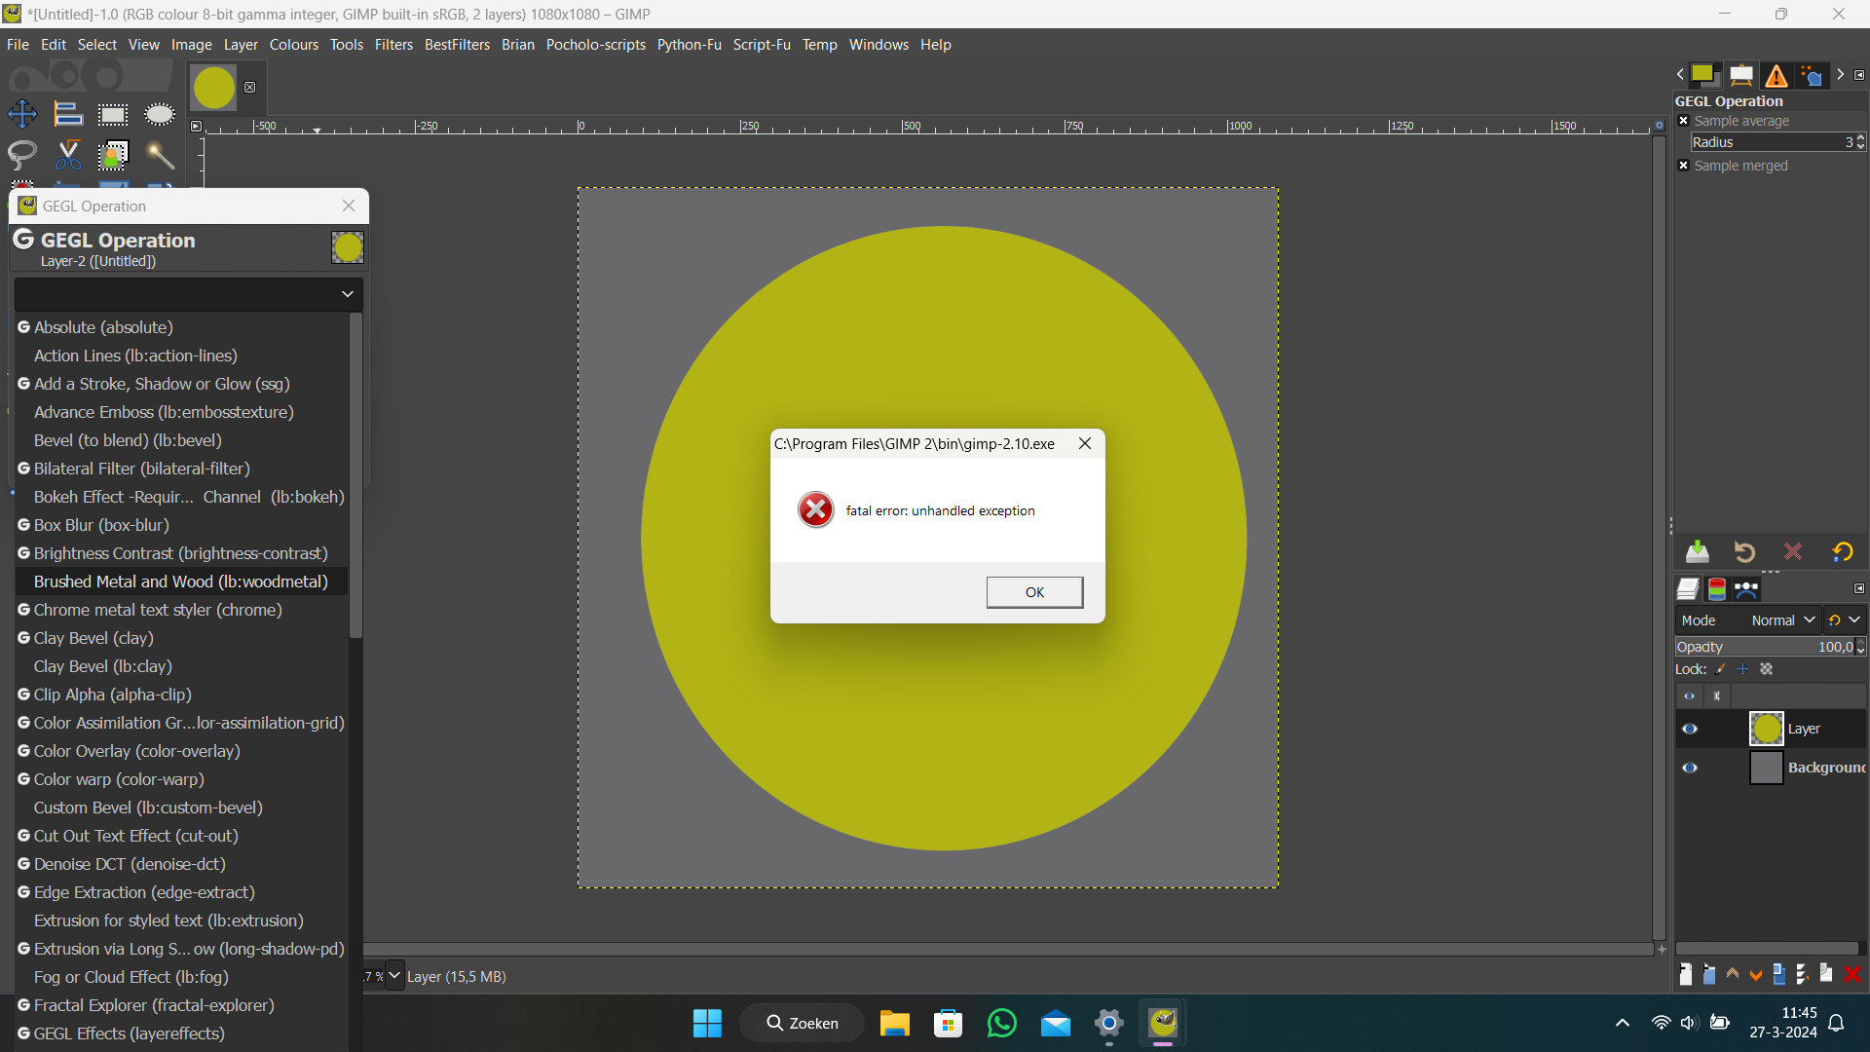Open the Layer menu
1870x1052 pixels.
click(x=241, y=45)
